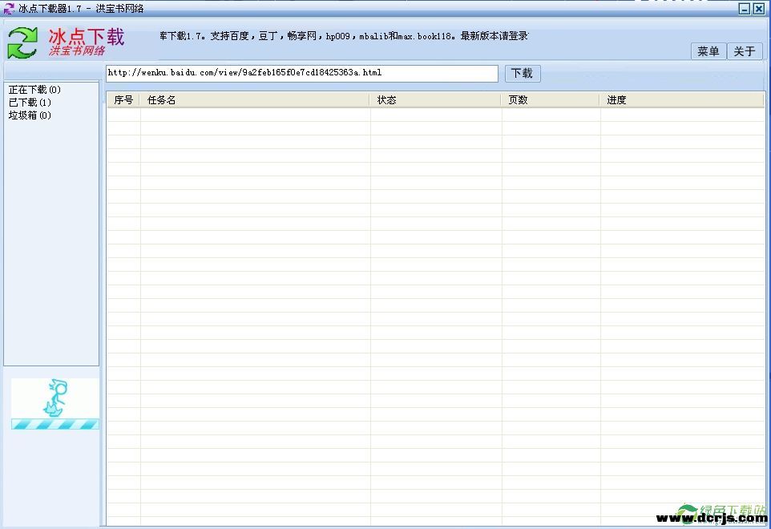
Task: Click the green refresh arrows logo
Action: (22, 42)
